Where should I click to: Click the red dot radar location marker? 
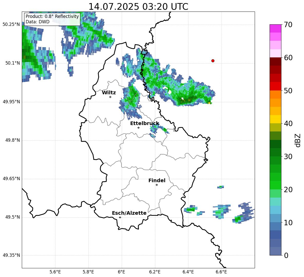(x=213, y=61)
